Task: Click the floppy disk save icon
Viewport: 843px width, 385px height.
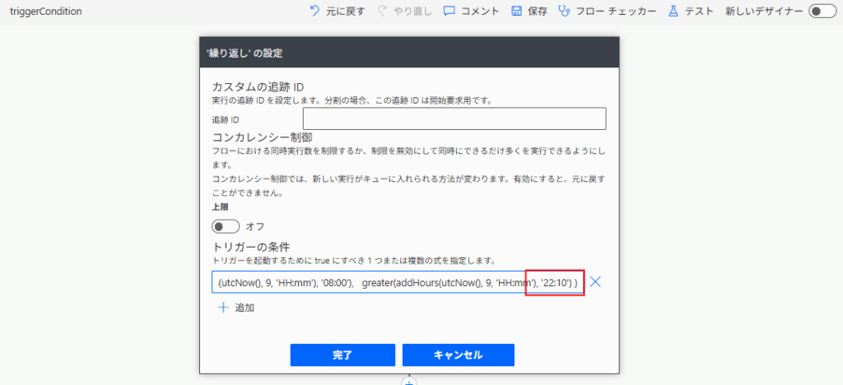Action: point(517,12)
